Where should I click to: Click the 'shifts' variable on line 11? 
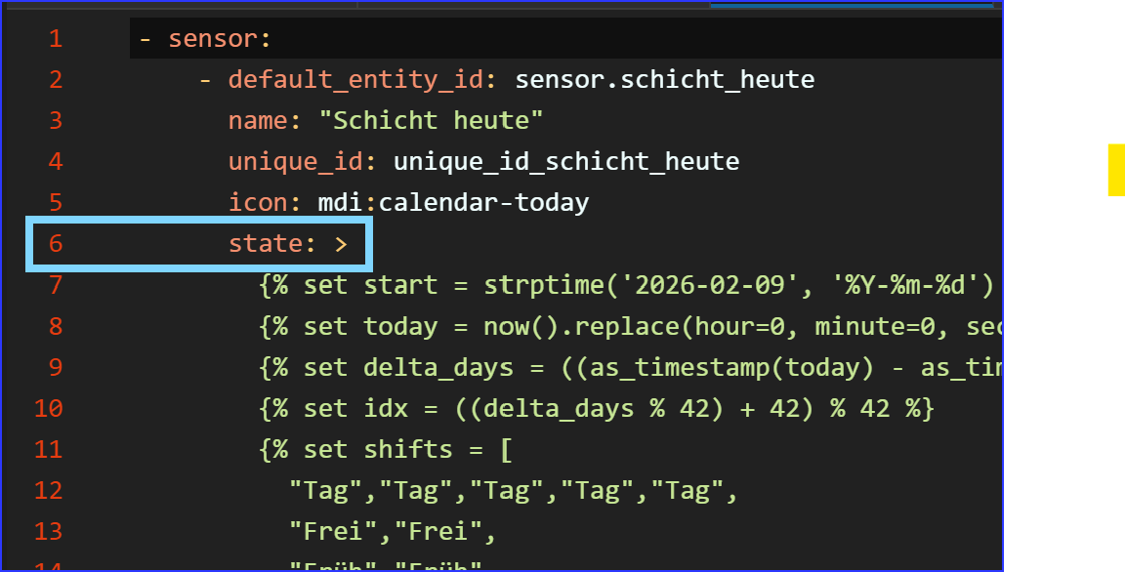coord(408,449)
